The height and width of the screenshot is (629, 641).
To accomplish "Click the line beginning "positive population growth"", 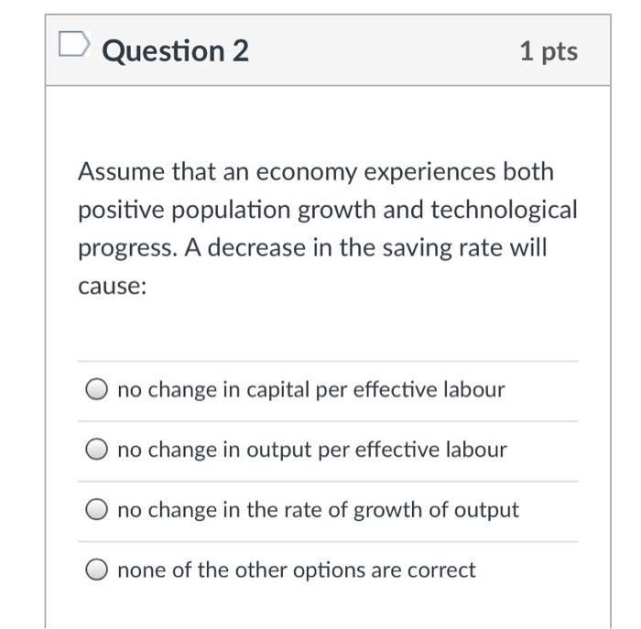I will pos(328,210).
